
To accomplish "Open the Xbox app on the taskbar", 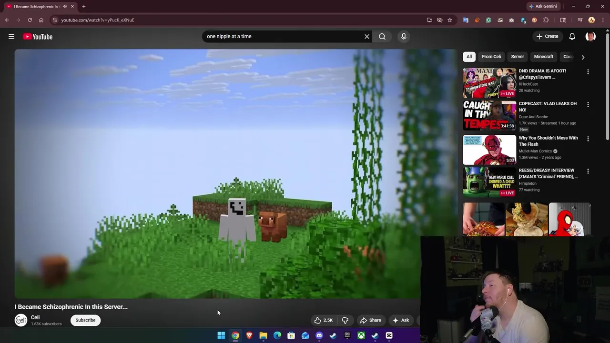I will click(x=361, y=336).
